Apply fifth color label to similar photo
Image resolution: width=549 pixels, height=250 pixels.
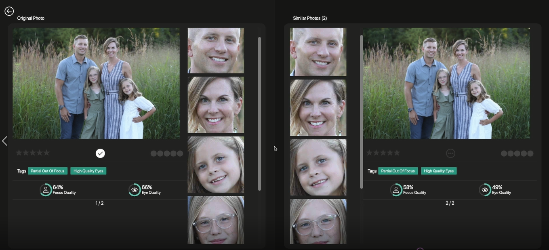(530, 153)
